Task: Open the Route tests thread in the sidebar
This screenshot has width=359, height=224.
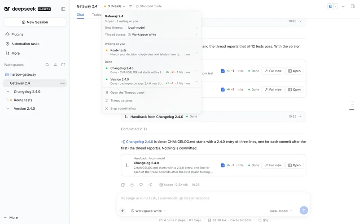Action: pyautogui.click(x=23, y=100)
